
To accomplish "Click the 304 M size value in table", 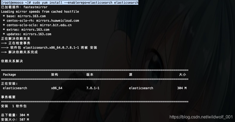I will pos(182,88).
